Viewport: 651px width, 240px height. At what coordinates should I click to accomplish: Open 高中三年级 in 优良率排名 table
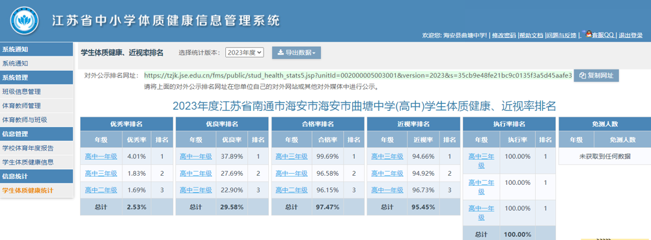196,190
